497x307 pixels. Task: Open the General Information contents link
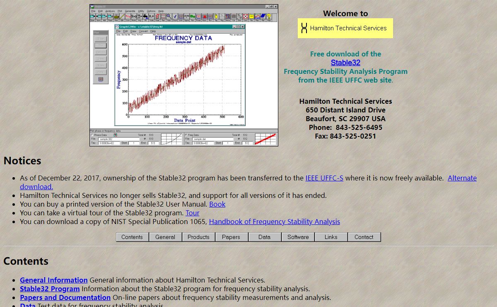54,280
